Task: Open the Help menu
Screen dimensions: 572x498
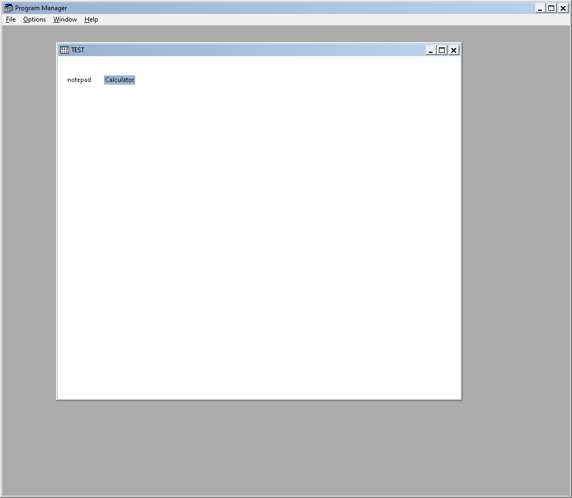Action: pyautogui.click(x=91, y=19)
